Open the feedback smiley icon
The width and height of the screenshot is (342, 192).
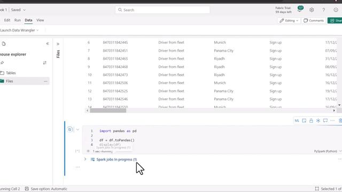click(336, 10)
